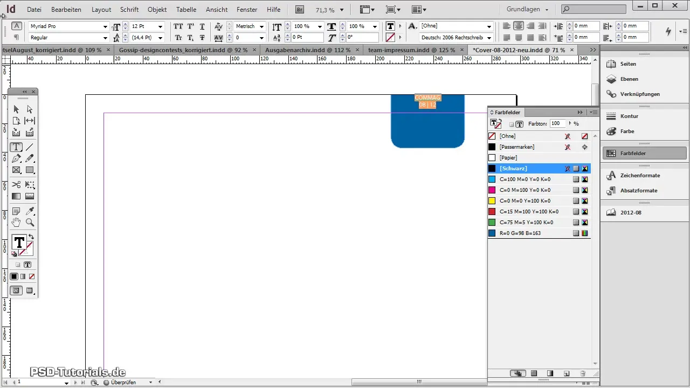The image size is (690, 388).
Task: Select the Gradient Swatch tool
Action: tap(16, 196)
